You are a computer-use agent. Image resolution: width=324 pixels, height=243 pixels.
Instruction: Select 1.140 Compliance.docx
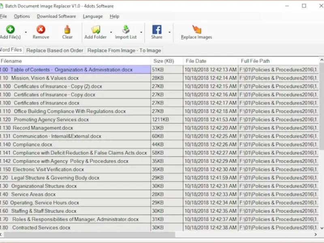pos(75,145)
